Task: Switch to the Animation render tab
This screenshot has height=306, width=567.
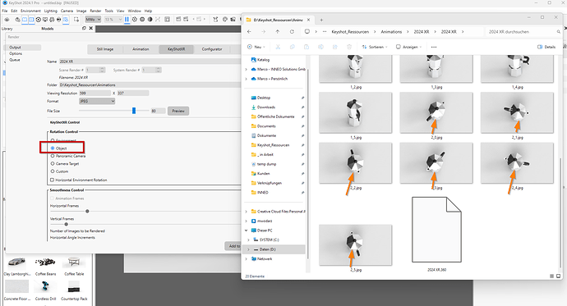Action: coord(141,49)
